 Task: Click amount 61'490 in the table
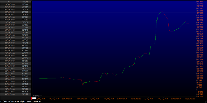point(25,48)
